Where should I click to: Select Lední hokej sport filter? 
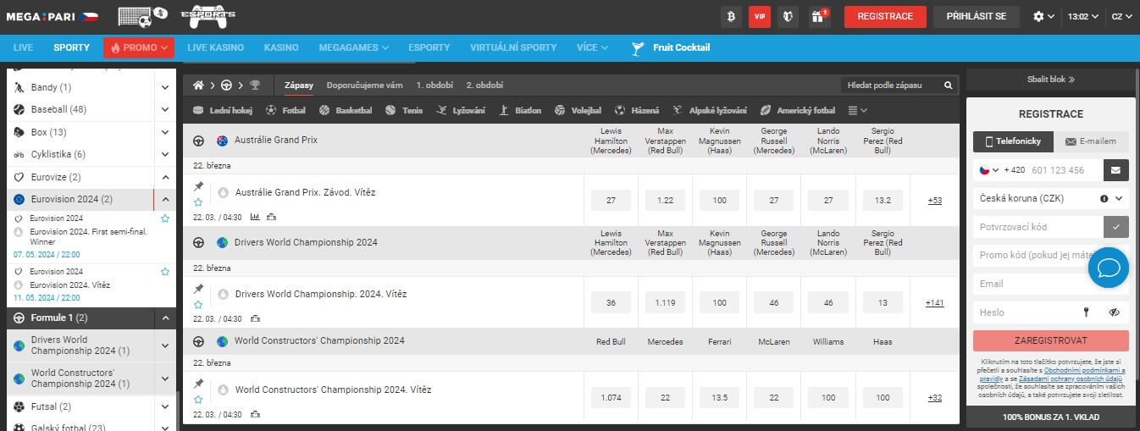pos(223,110)
